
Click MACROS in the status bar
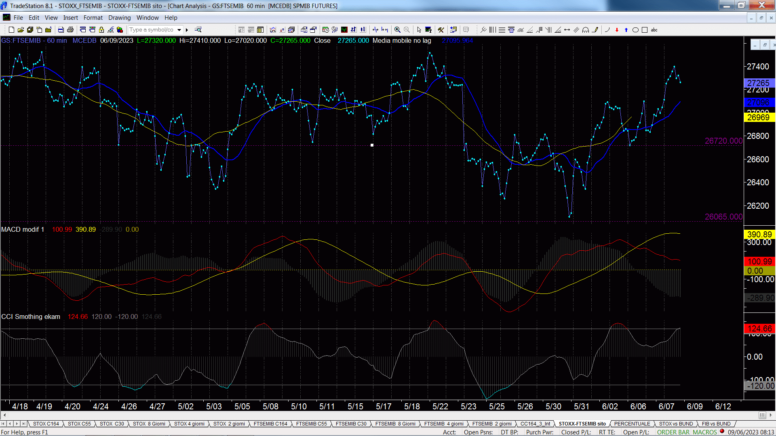[705, 432]
